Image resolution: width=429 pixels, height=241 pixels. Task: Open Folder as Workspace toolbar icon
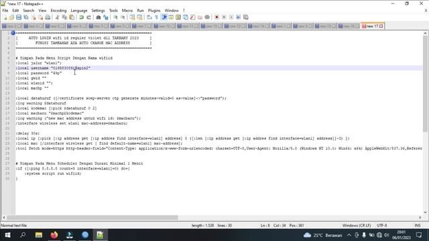[x=200, y=17]
